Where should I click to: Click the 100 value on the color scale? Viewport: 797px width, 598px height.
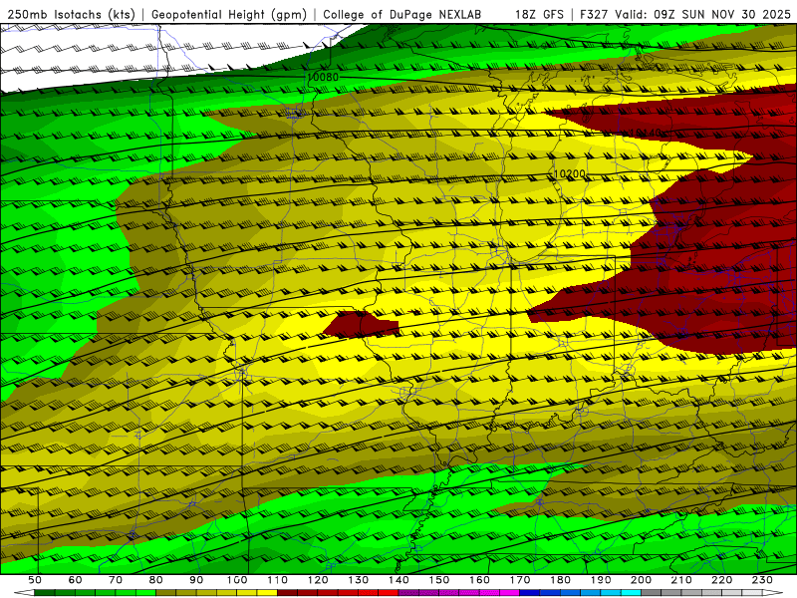(237, 580)
